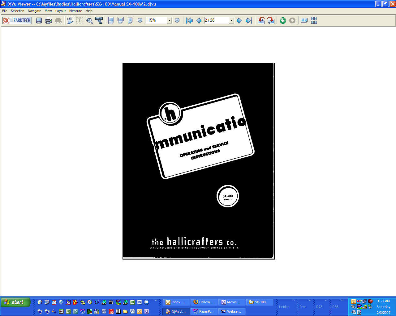This screenshot has width=396, height=316.
Task: Jump to the last page
Action: click(x=249, y=20)
